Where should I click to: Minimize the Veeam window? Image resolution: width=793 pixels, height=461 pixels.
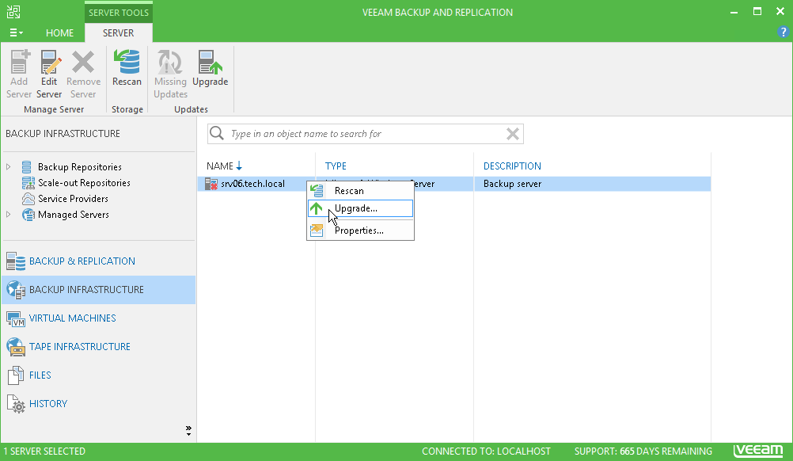coord(734,12)
